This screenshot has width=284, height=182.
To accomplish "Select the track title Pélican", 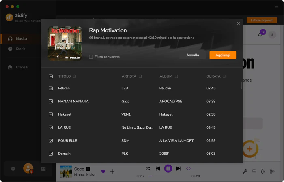I will 64,88.
